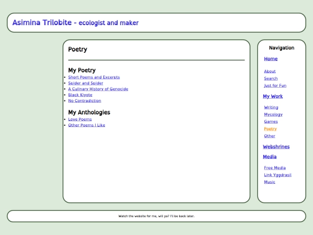Open the Music navigation link

(270, 182)
